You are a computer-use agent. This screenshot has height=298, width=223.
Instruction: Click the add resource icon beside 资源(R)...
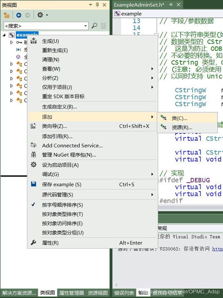pos(163,127)
